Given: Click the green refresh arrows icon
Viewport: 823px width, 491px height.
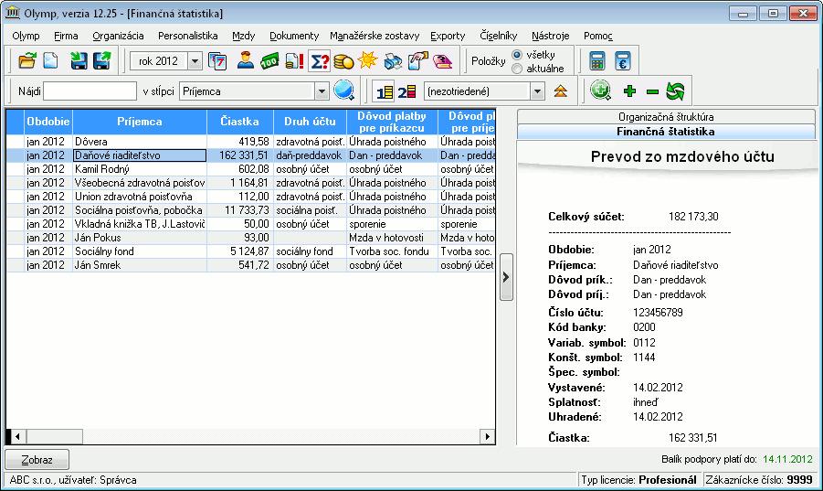Looking at the screenshot, I should coord(675,91).
